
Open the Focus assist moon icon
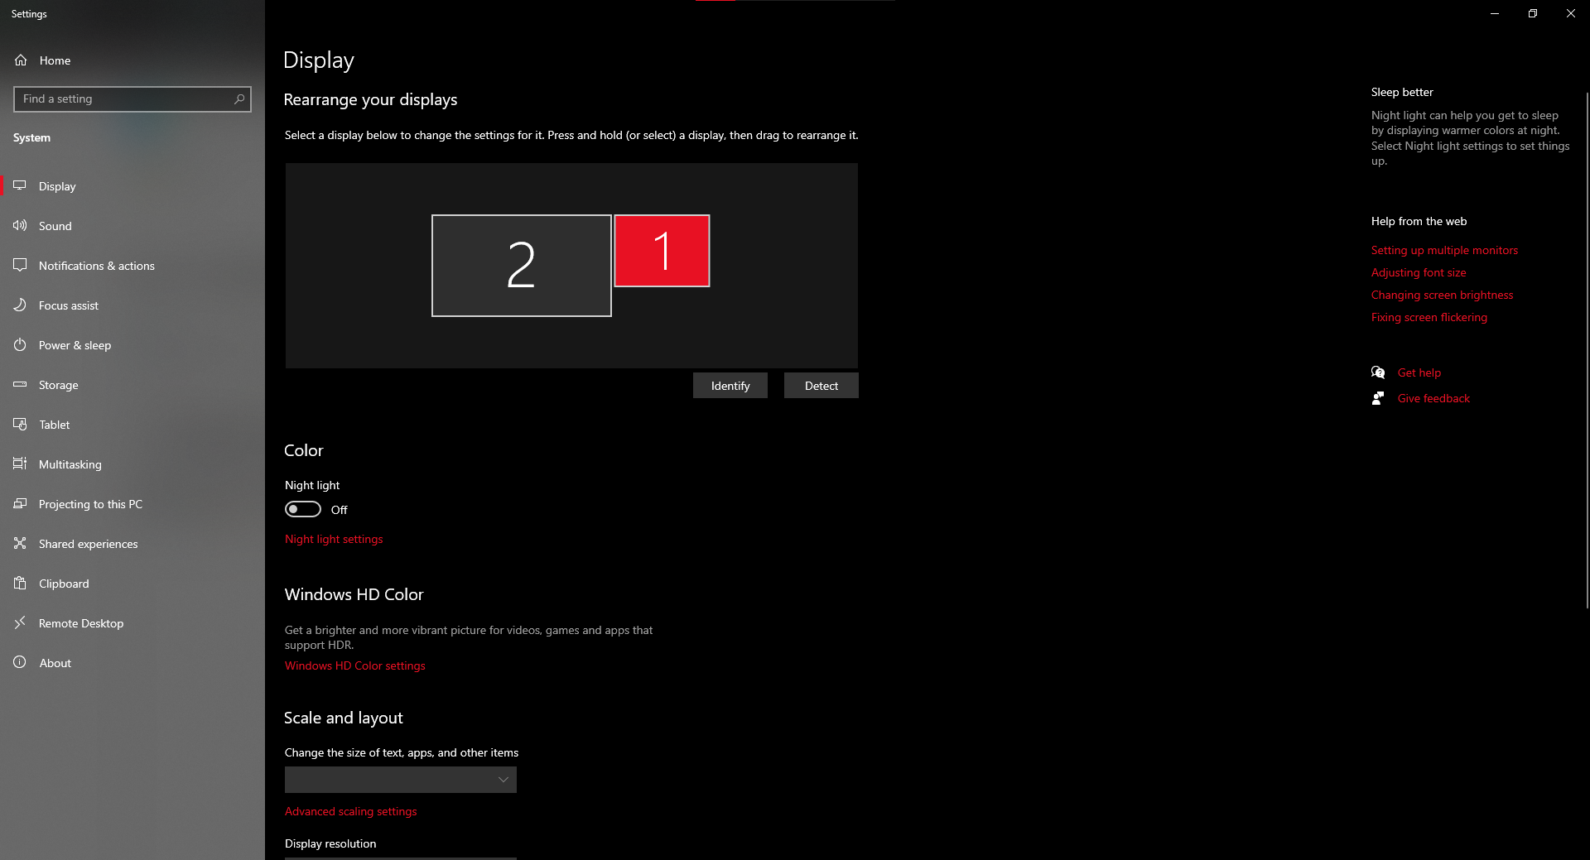coord(20,305)
